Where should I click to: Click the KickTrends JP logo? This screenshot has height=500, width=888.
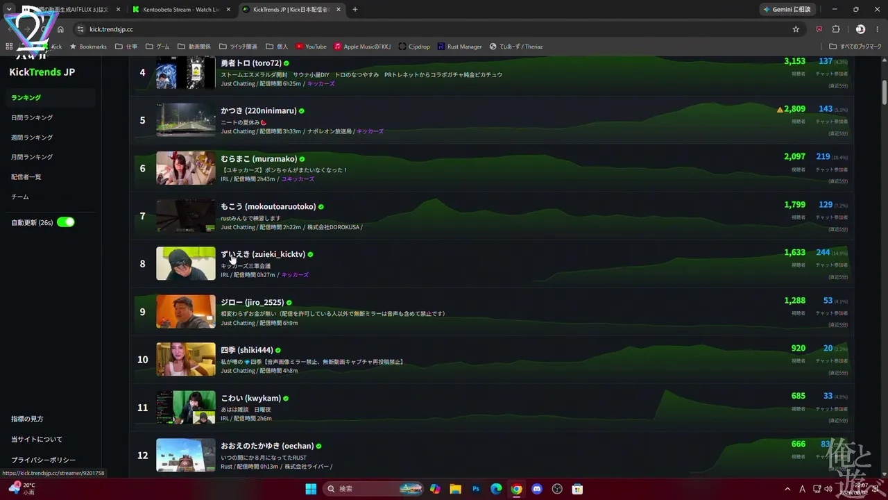42,72
